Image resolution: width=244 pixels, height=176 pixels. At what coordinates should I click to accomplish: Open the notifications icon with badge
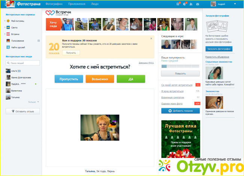(184, 4)
